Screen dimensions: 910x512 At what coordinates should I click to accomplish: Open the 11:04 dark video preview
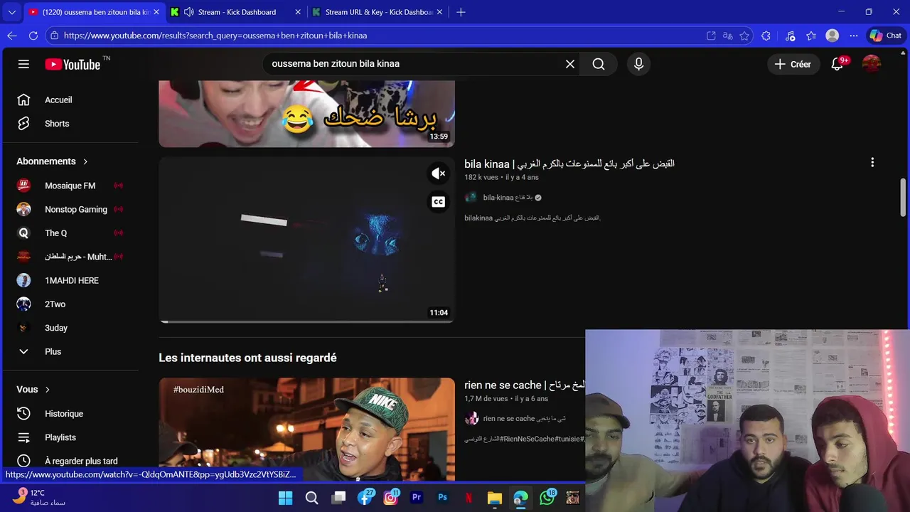coord(306,240)
